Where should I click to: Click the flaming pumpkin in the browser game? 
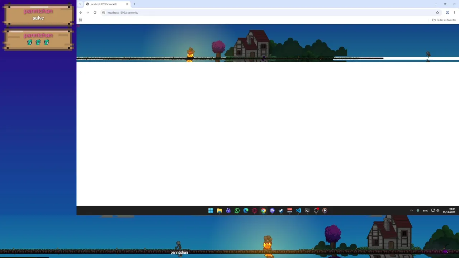click(190, 53)
